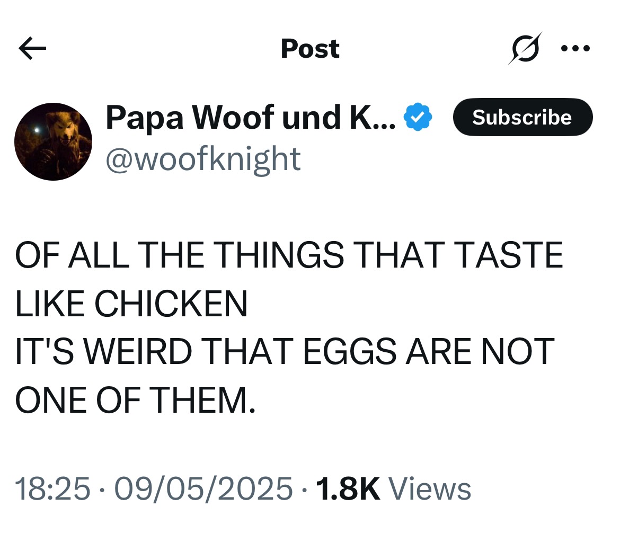Tap the blue verified checkmark badge
Image resolution: width=620 pixels, height=533 pixels.
pos(419,118)
